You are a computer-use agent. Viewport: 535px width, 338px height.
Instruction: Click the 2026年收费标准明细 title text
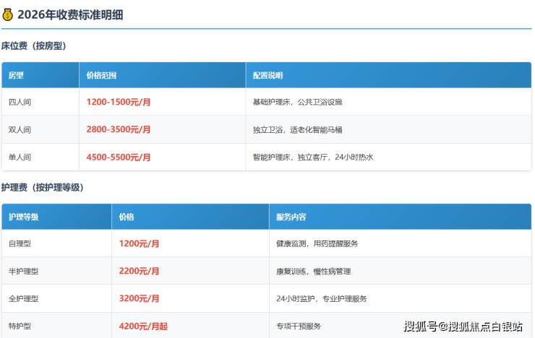click(70, 14)
